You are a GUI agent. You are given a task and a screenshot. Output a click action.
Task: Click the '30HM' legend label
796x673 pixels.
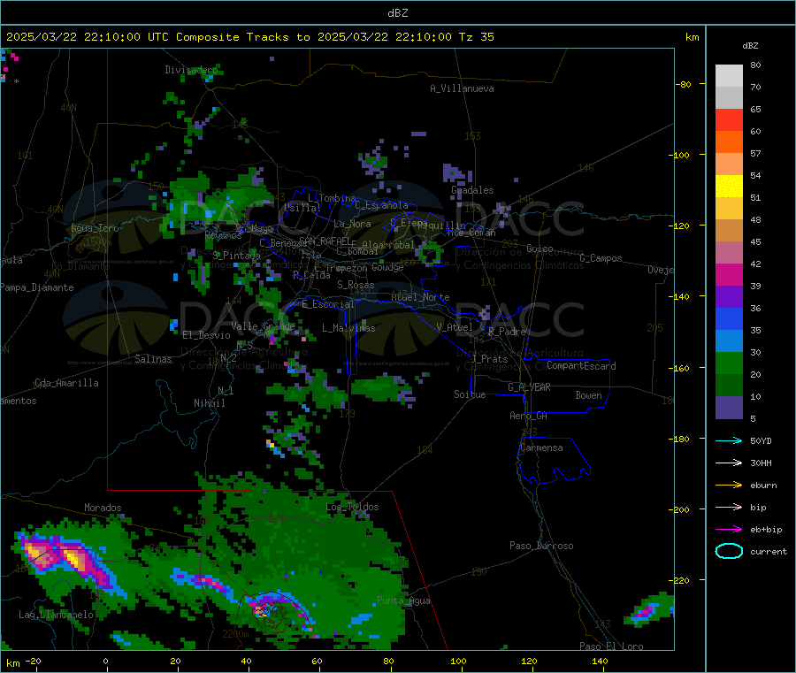761,463
